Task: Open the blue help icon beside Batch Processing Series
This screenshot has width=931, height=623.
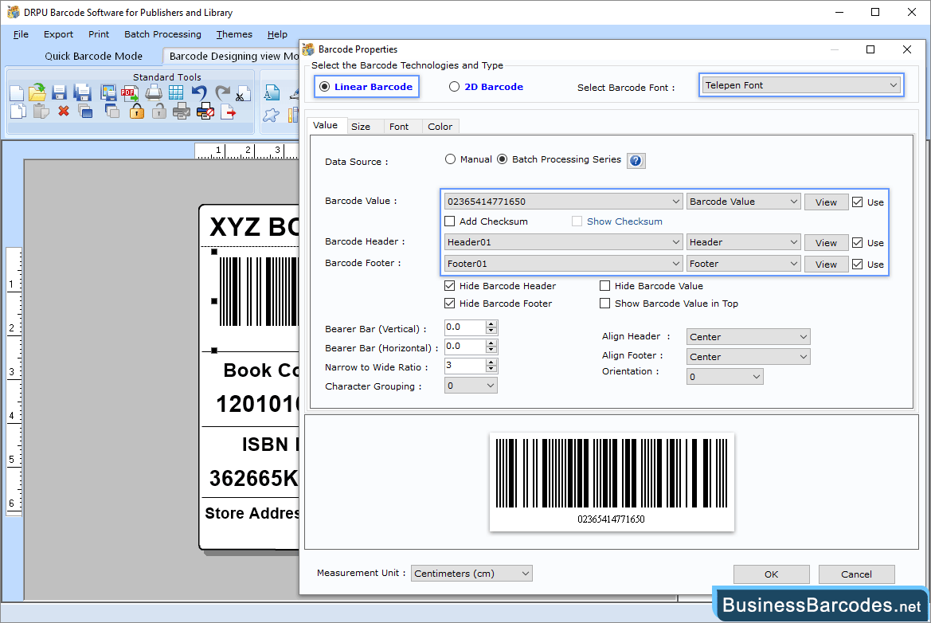Action: tap(636, 160)
